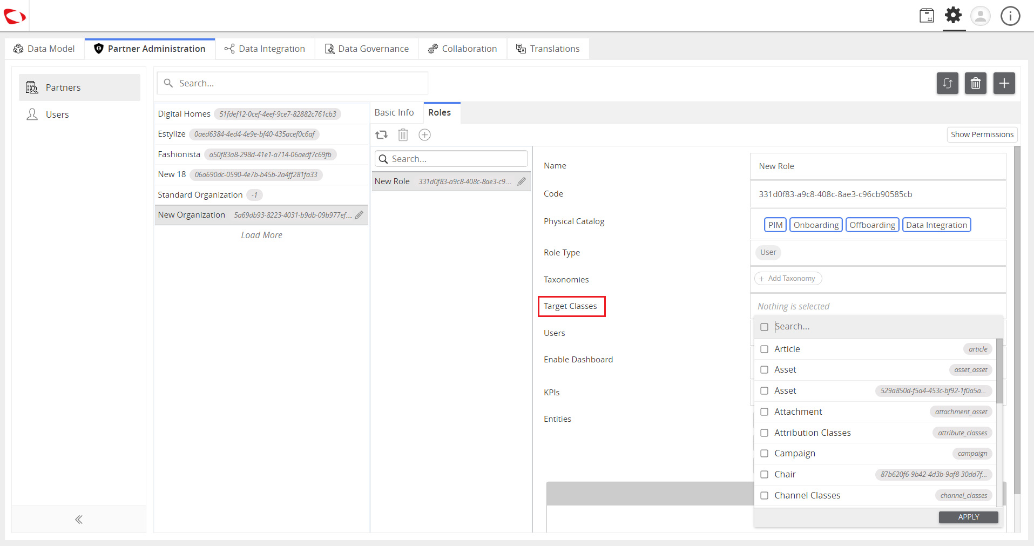Check the Article class checkbox

764,349
